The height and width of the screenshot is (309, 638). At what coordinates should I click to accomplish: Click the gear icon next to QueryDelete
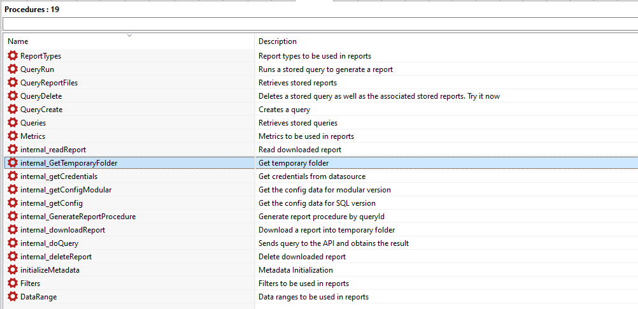point(13,96)
